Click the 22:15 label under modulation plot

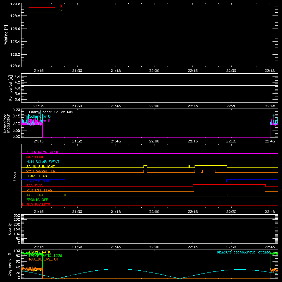[x=193, y=141]
